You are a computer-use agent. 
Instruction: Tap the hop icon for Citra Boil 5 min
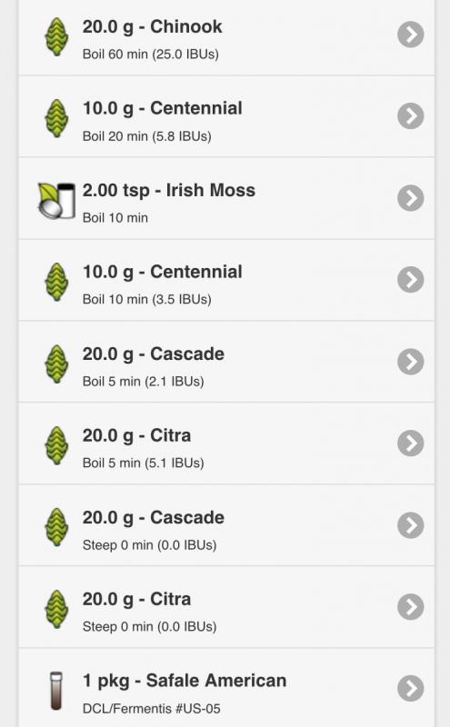click(x=56, y=445)
